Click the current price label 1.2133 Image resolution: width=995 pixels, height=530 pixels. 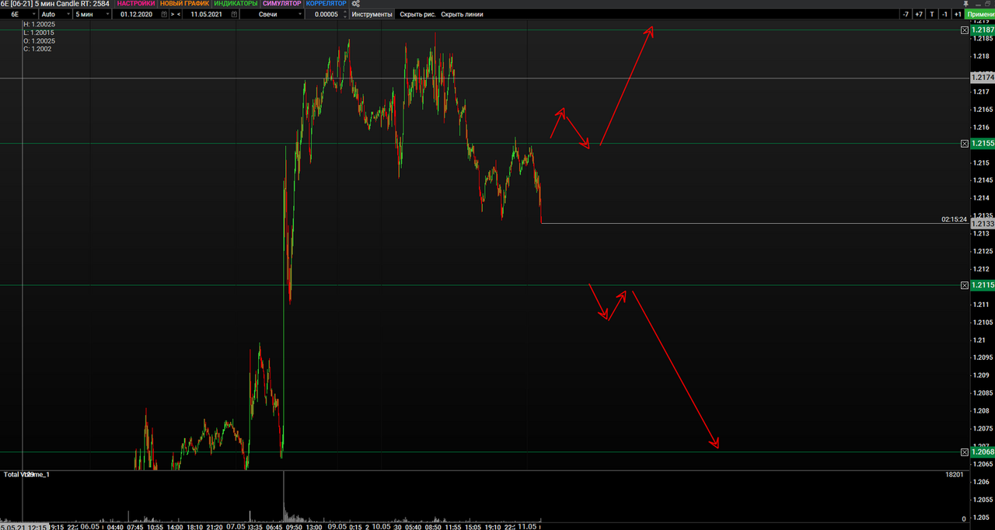tap(983, 223)
